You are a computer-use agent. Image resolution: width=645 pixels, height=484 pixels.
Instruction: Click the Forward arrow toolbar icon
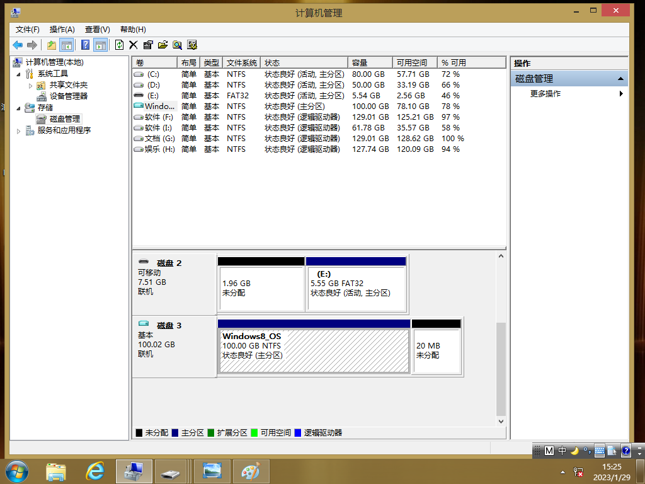click(x=31, y=45)
